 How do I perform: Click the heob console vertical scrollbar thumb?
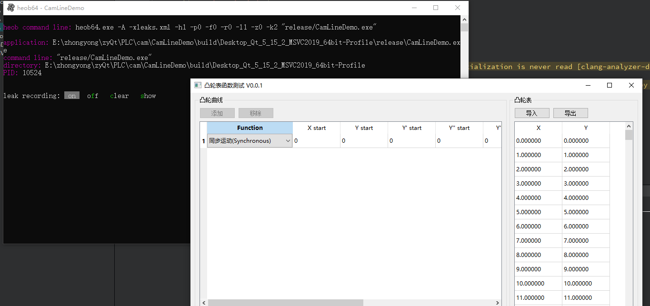point(464,27)
